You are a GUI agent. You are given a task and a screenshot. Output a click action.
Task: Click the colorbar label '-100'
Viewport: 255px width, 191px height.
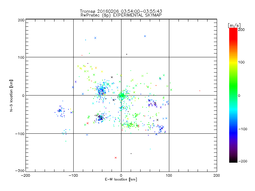pos(243,129)
